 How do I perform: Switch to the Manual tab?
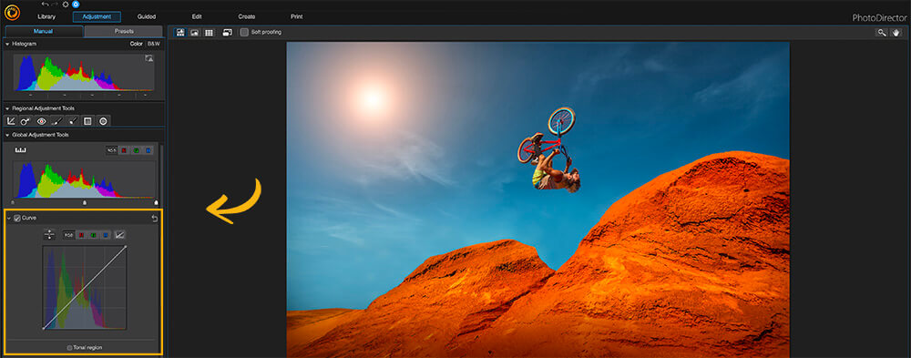pyautogui.click(x=44, y=31)
